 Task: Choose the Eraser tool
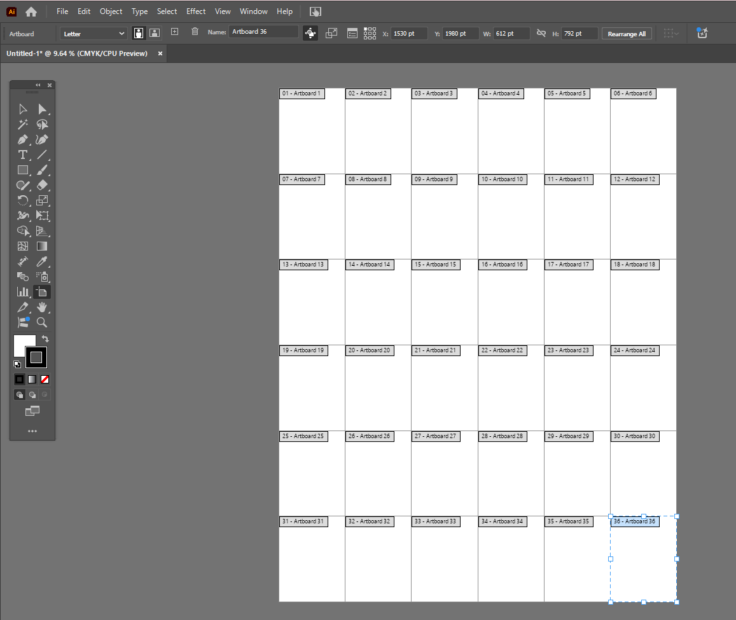coord(42,186)
